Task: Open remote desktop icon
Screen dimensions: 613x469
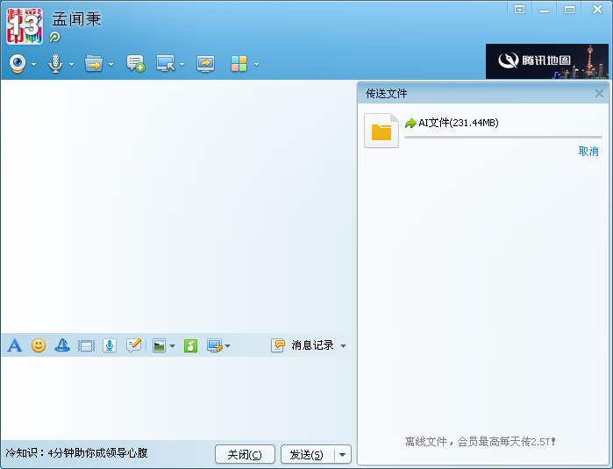Action: [x=166, y=64]
